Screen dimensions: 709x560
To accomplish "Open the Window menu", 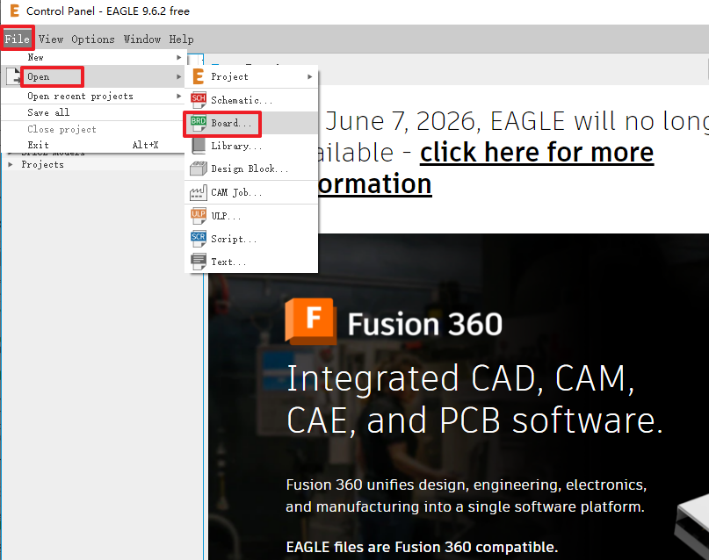I will [x=142, y=39].
